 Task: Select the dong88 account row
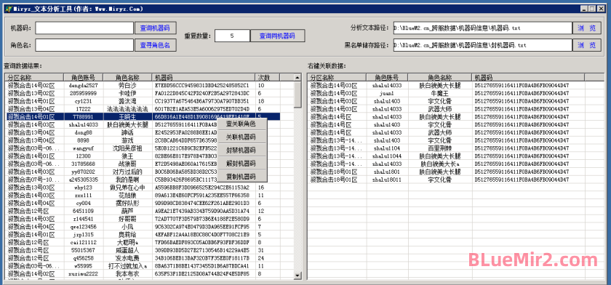143,132
